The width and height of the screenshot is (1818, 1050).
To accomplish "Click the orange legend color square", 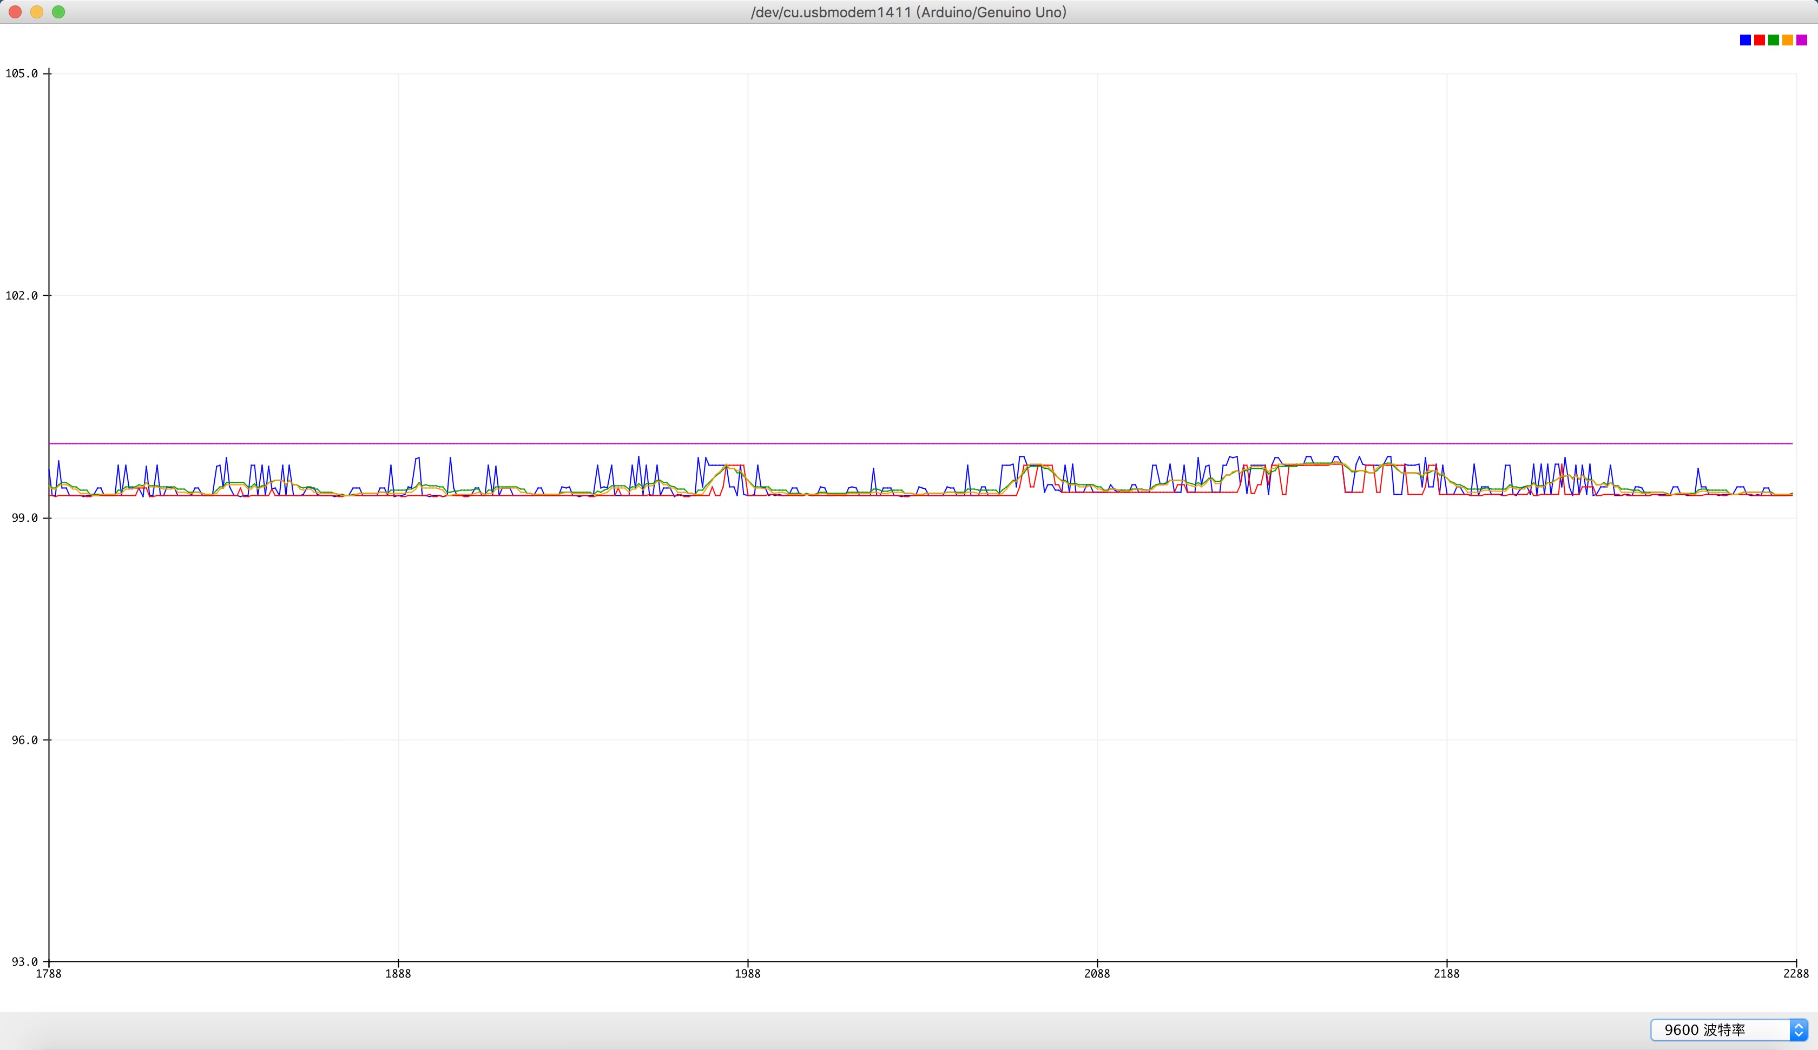I will click(1788, 41).
